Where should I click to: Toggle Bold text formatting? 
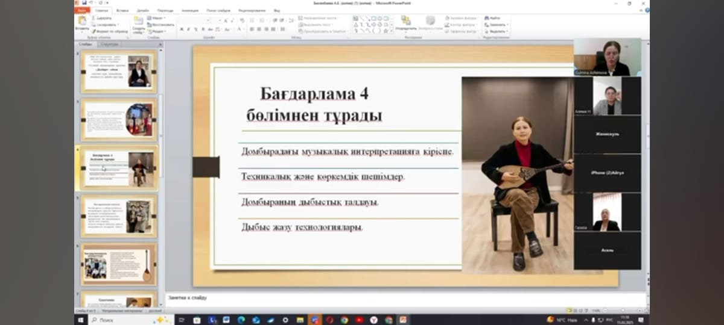(181, 29)
